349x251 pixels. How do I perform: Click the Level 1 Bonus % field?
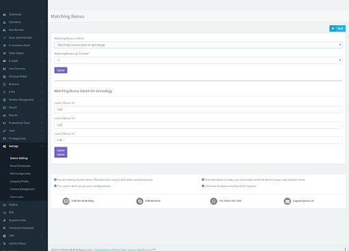[198, 110]
